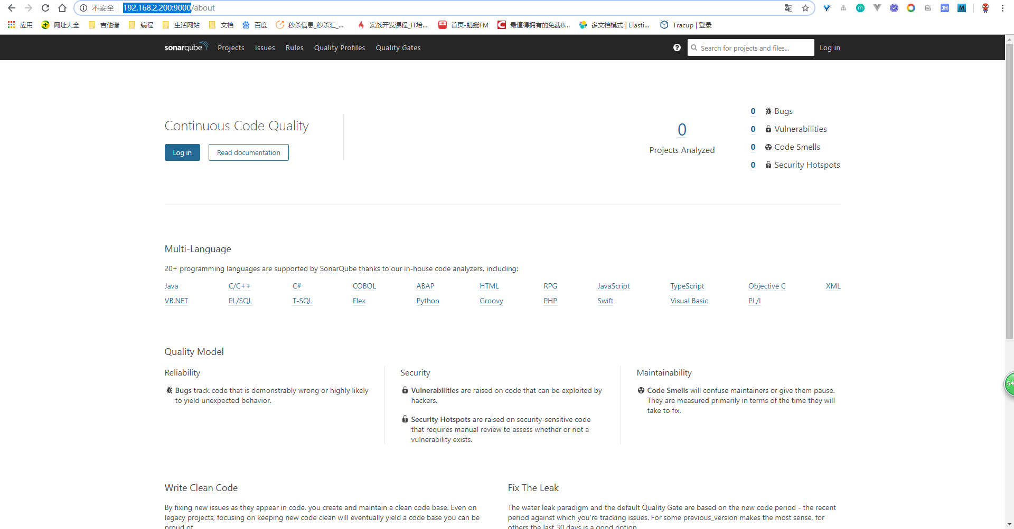Click the Bugs count link
The height and width of the screenshot is (529, 1014).
pyautogui.click(x=753, y=111)
